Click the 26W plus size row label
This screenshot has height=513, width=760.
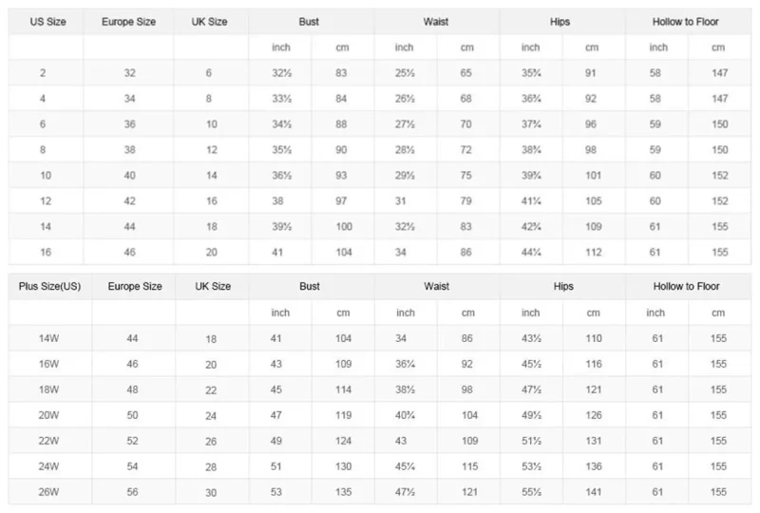(x=49, y=492)
